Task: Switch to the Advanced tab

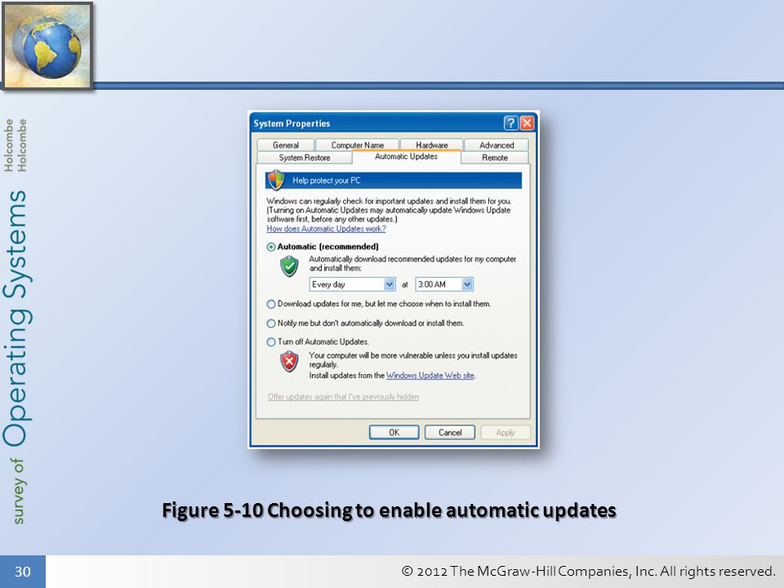Action: click(x=497, y=145)
